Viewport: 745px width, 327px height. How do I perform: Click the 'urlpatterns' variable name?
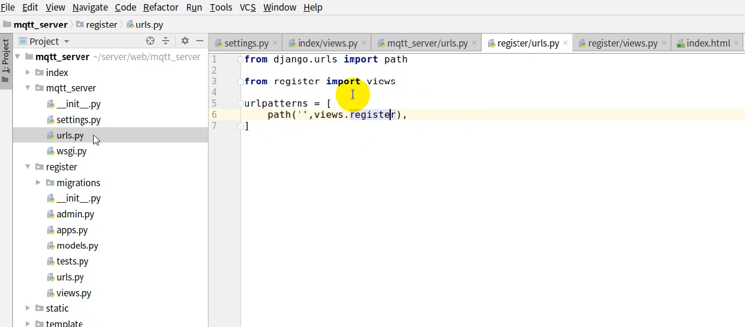point(276,104)
